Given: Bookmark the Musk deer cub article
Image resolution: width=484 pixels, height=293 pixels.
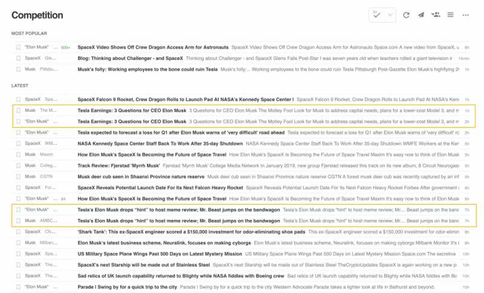Looking at the screenshot, I should (x=18, y=176).
